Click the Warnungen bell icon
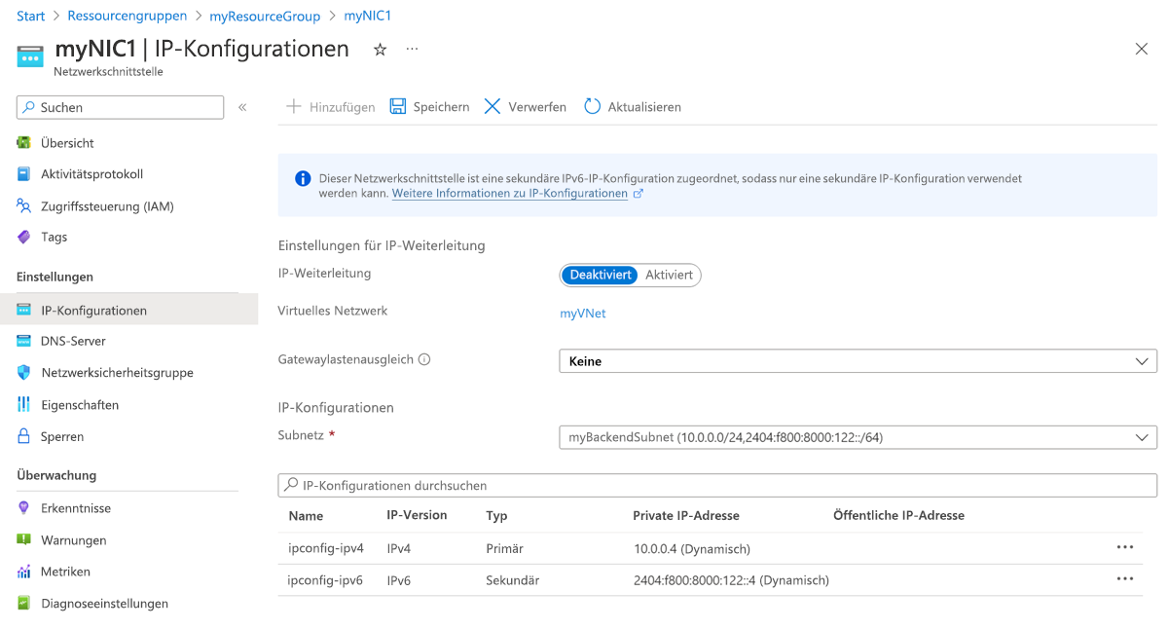The image size is (1168, 629). (x=25, y=539)
